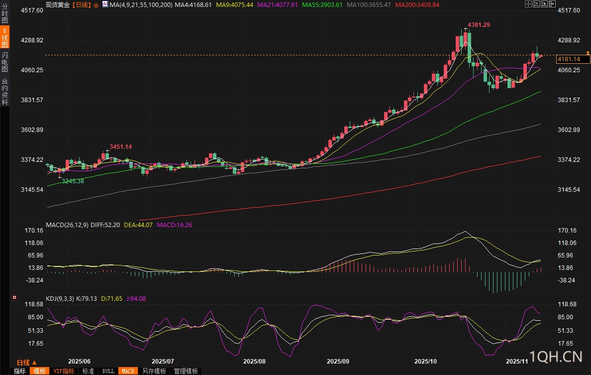Expand the 日线 period selector at bottom left
The height and width of the screenshot is (375, 591).
tap(26, 362)
